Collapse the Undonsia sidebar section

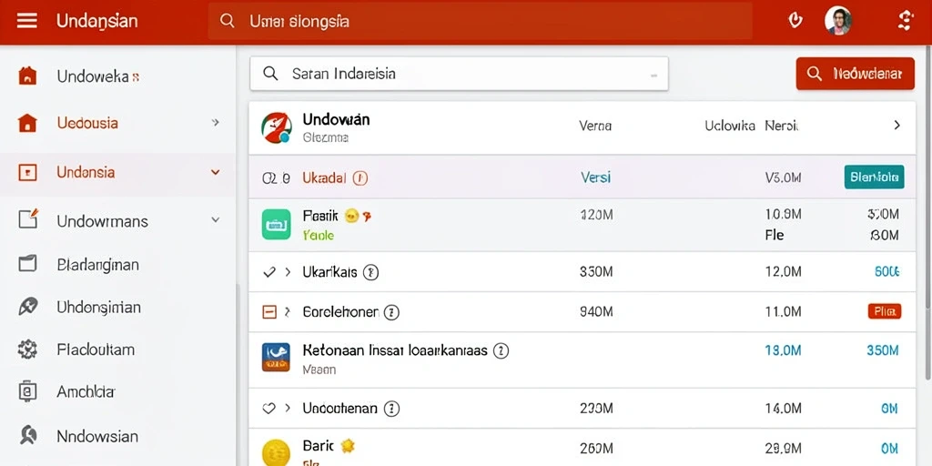point(215,172)
